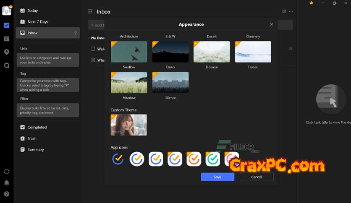Open the three-dot more options menu

coord(291,12)
